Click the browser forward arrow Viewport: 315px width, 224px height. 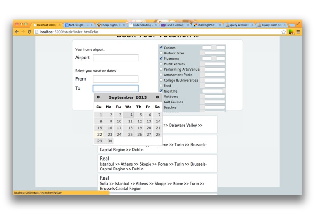(23, 32)
